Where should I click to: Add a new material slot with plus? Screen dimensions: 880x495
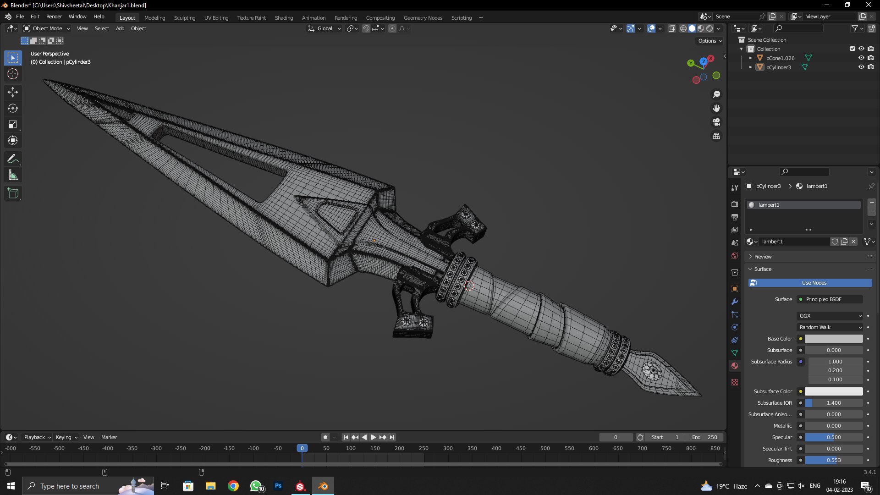(872, 203)
